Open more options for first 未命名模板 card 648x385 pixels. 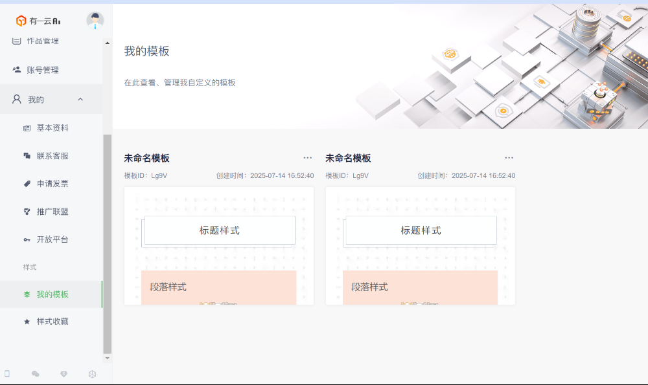[308, 158]
